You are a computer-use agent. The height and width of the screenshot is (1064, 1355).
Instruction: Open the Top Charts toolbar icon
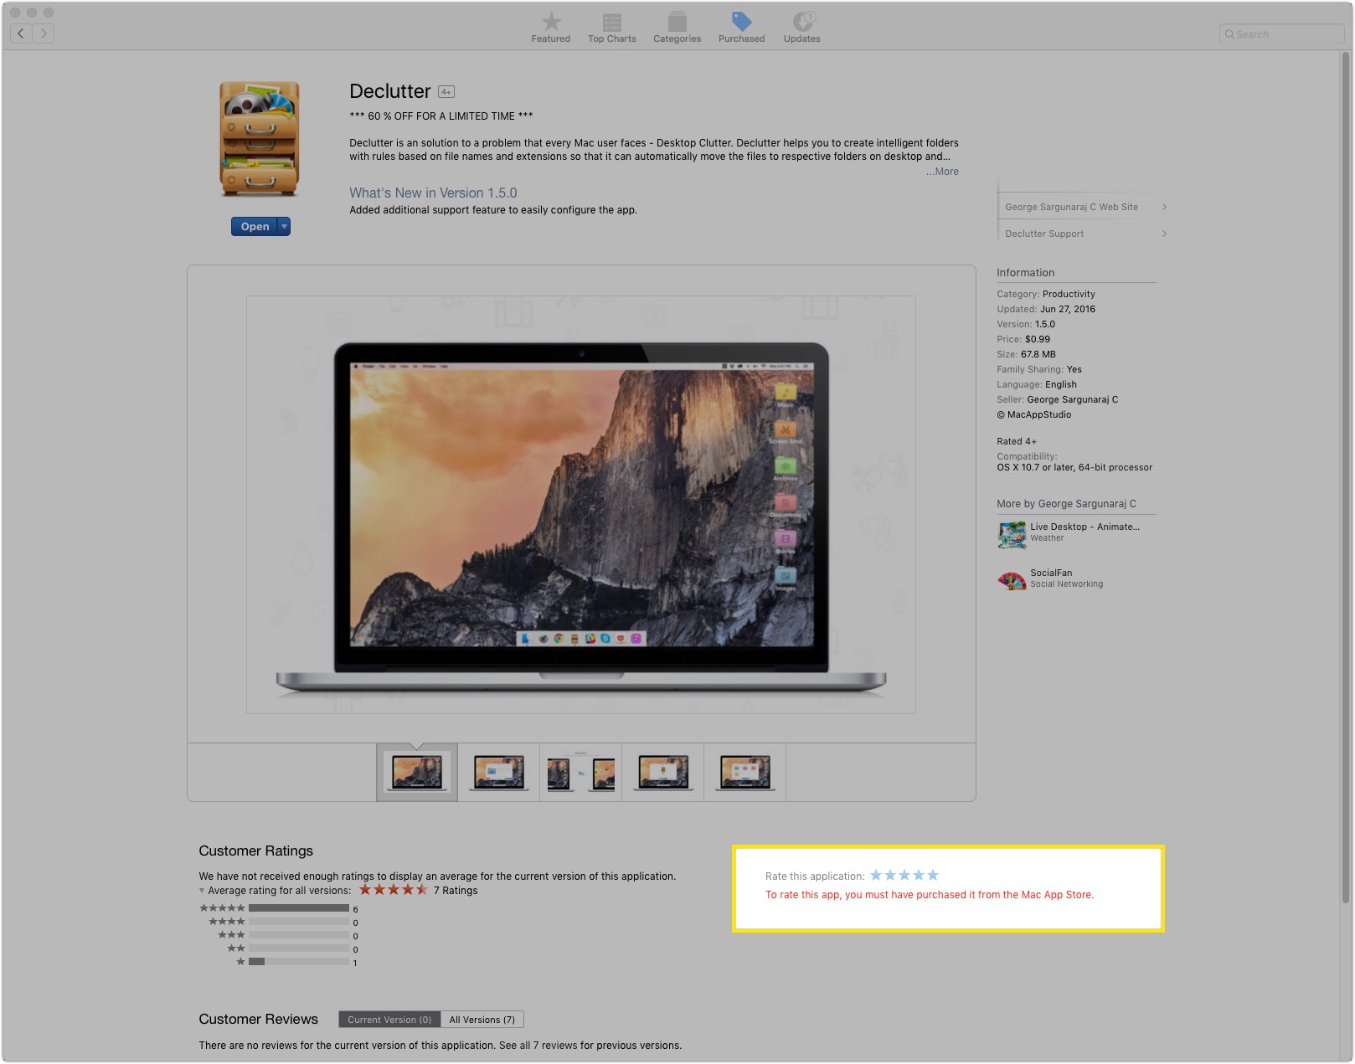coord(611,27)
